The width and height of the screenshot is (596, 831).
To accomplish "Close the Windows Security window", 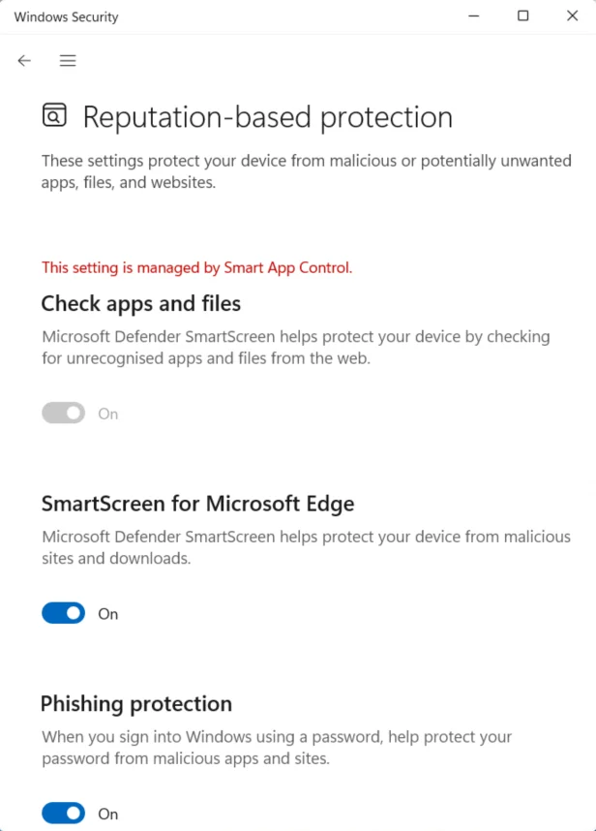I will click(572, 15).
